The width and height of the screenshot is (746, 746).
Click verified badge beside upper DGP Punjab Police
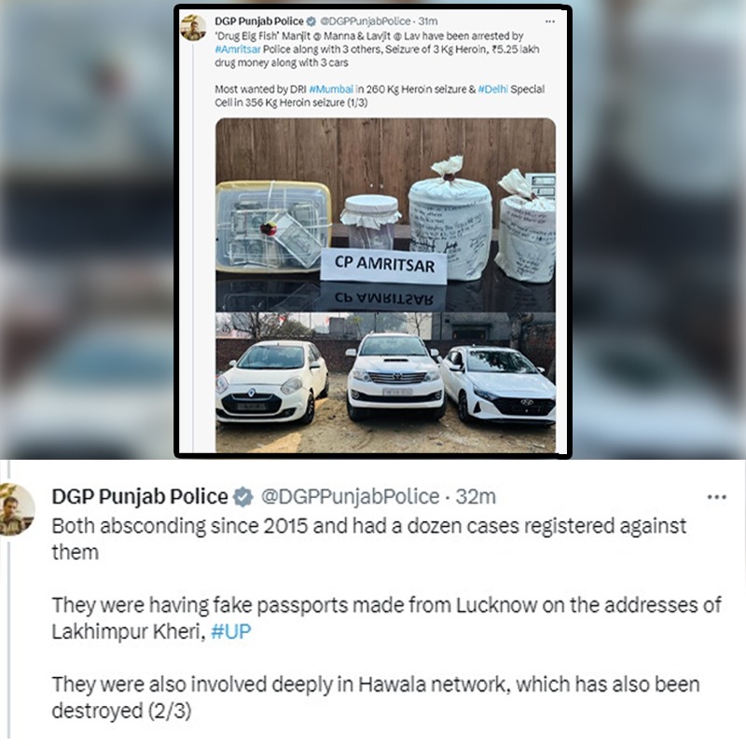point(311,21)
